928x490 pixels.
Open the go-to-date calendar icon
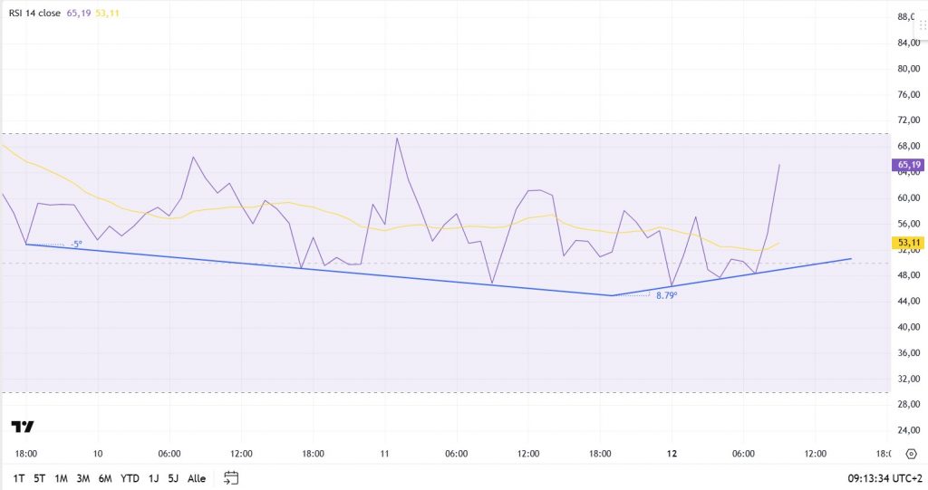pos(231,477)
